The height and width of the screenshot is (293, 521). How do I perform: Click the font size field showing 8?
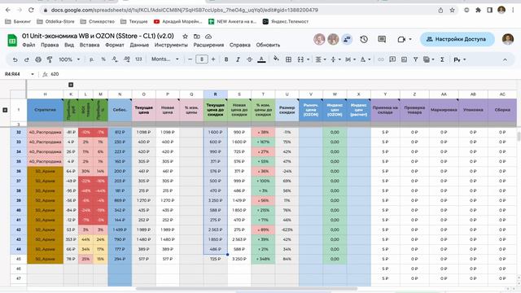click(202, 59)
